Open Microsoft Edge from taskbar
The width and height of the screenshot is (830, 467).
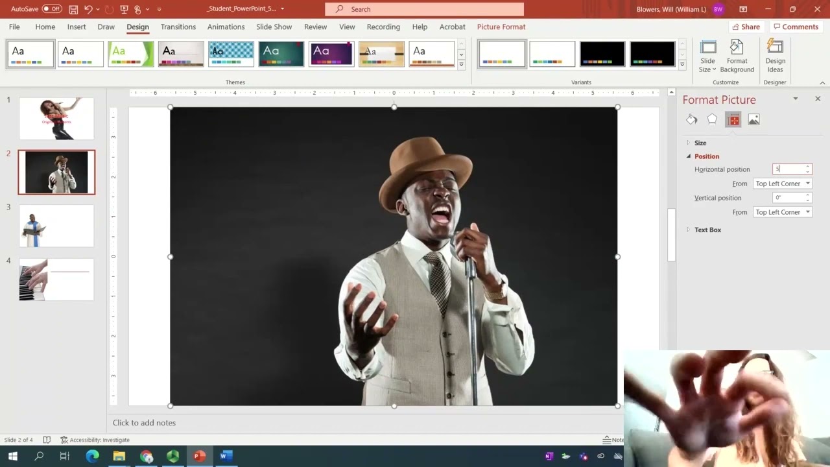click(x=92, y=456)
